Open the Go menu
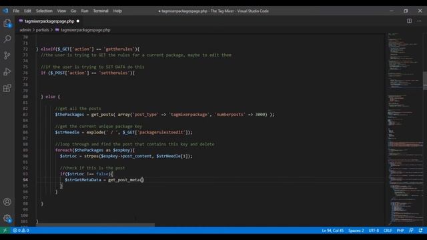 [73, 11]
